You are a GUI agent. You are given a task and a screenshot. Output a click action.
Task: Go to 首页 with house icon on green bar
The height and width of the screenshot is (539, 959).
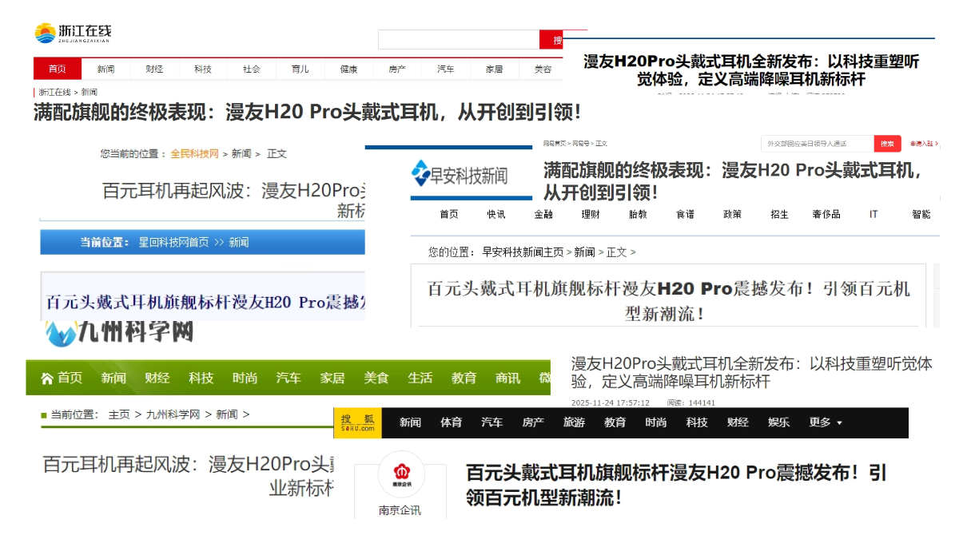click(x=62, y=378)
